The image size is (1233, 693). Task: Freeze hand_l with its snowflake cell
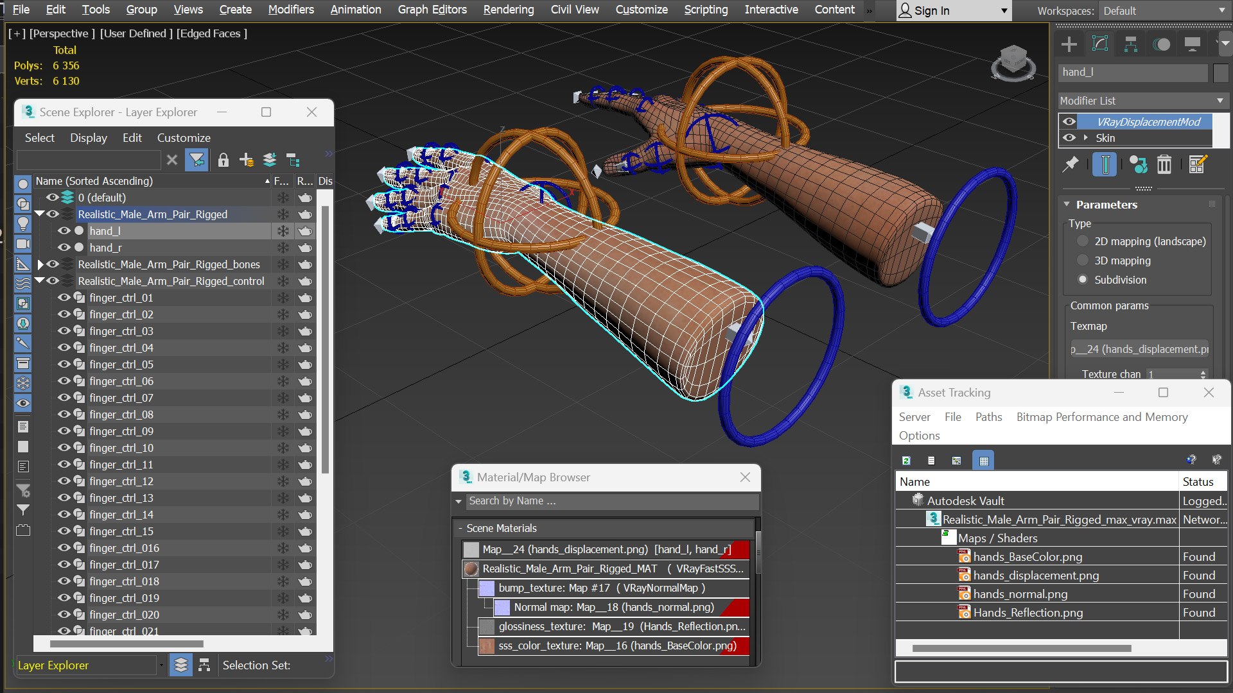(283, 231)
